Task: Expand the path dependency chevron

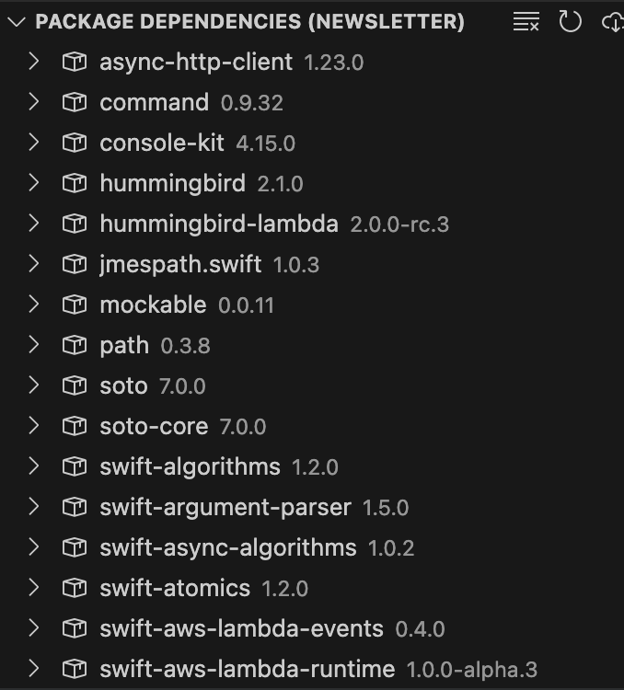Action: coord(34,345)
